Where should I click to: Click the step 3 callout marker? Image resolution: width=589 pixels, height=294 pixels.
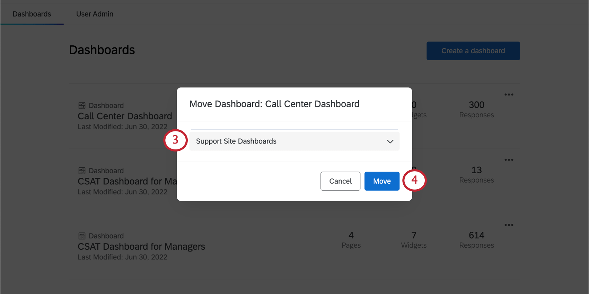[x=175, y=140]
